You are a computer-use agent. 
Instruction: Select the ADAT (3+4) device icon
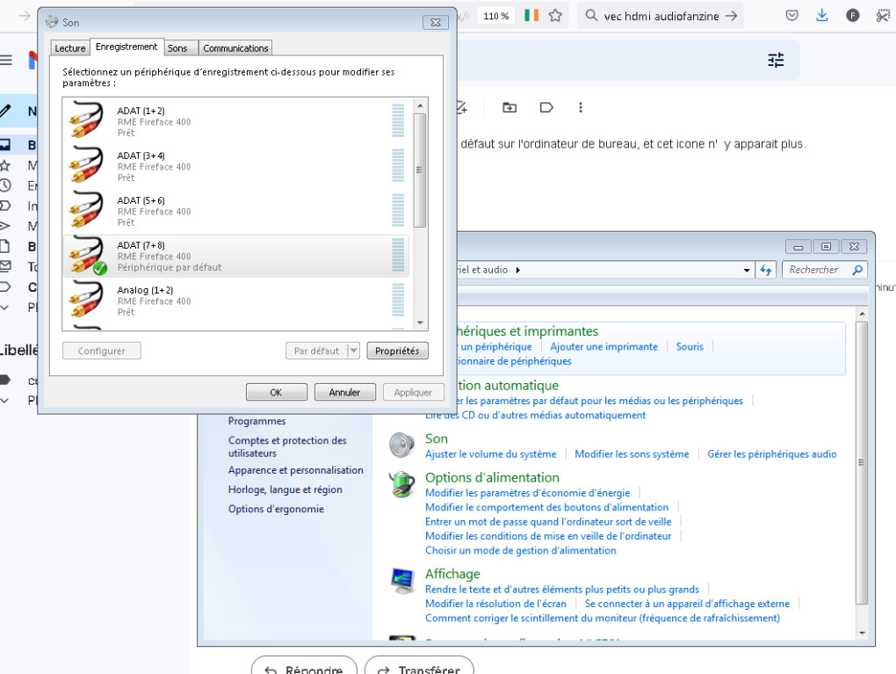(86, 166)
